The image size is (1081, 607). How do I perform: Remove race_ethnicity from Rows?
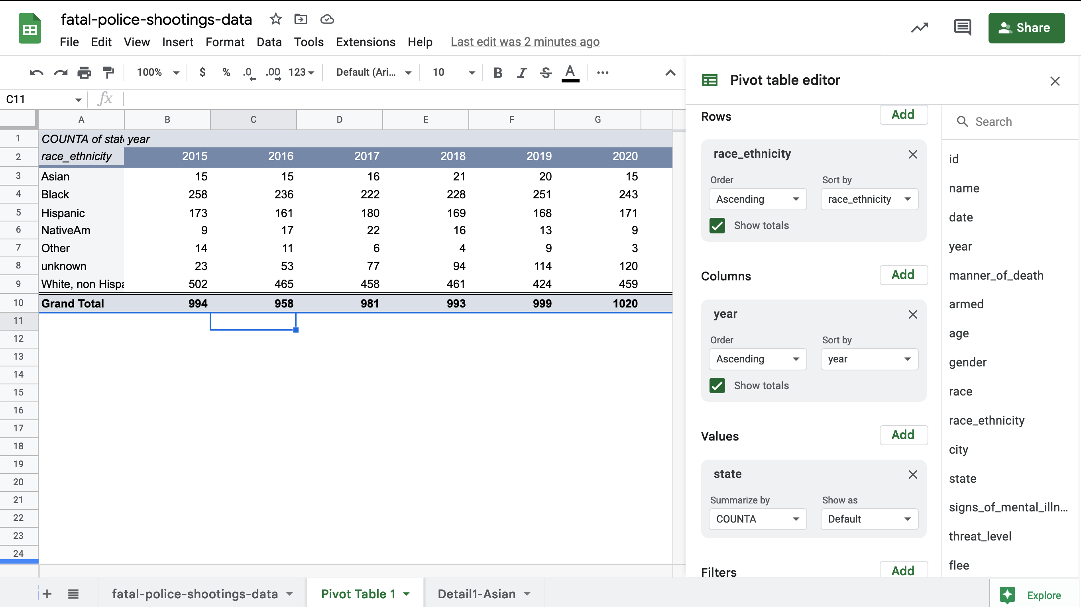tap(913, 154)
